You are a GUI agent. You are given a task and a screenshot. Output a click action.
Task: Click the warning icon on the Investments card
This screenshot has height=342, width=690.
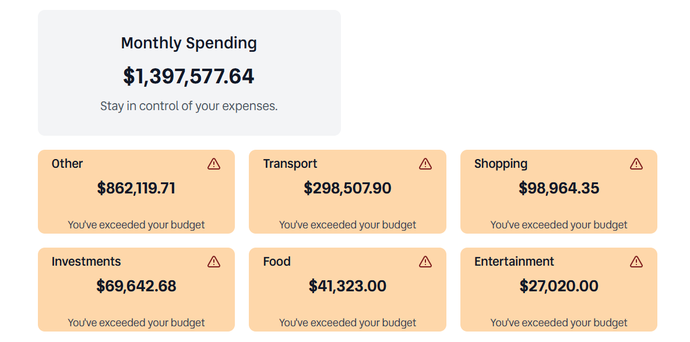213,262
